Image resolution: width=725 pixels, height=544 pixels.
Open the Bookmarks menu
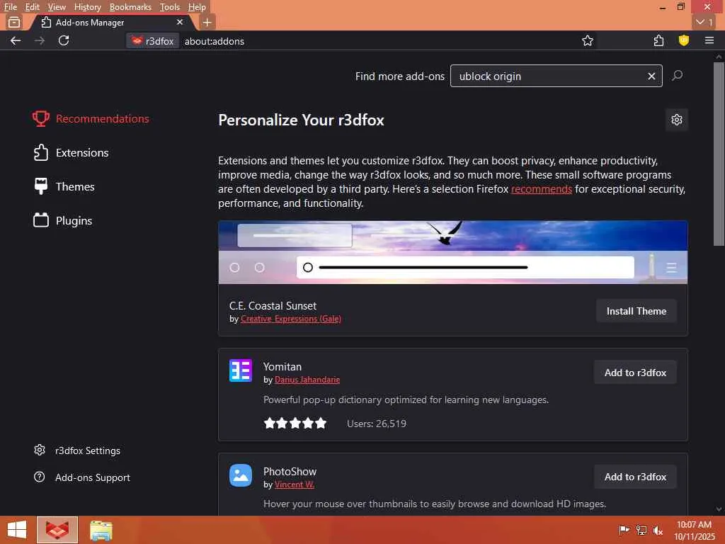click(x=130, y=7)
